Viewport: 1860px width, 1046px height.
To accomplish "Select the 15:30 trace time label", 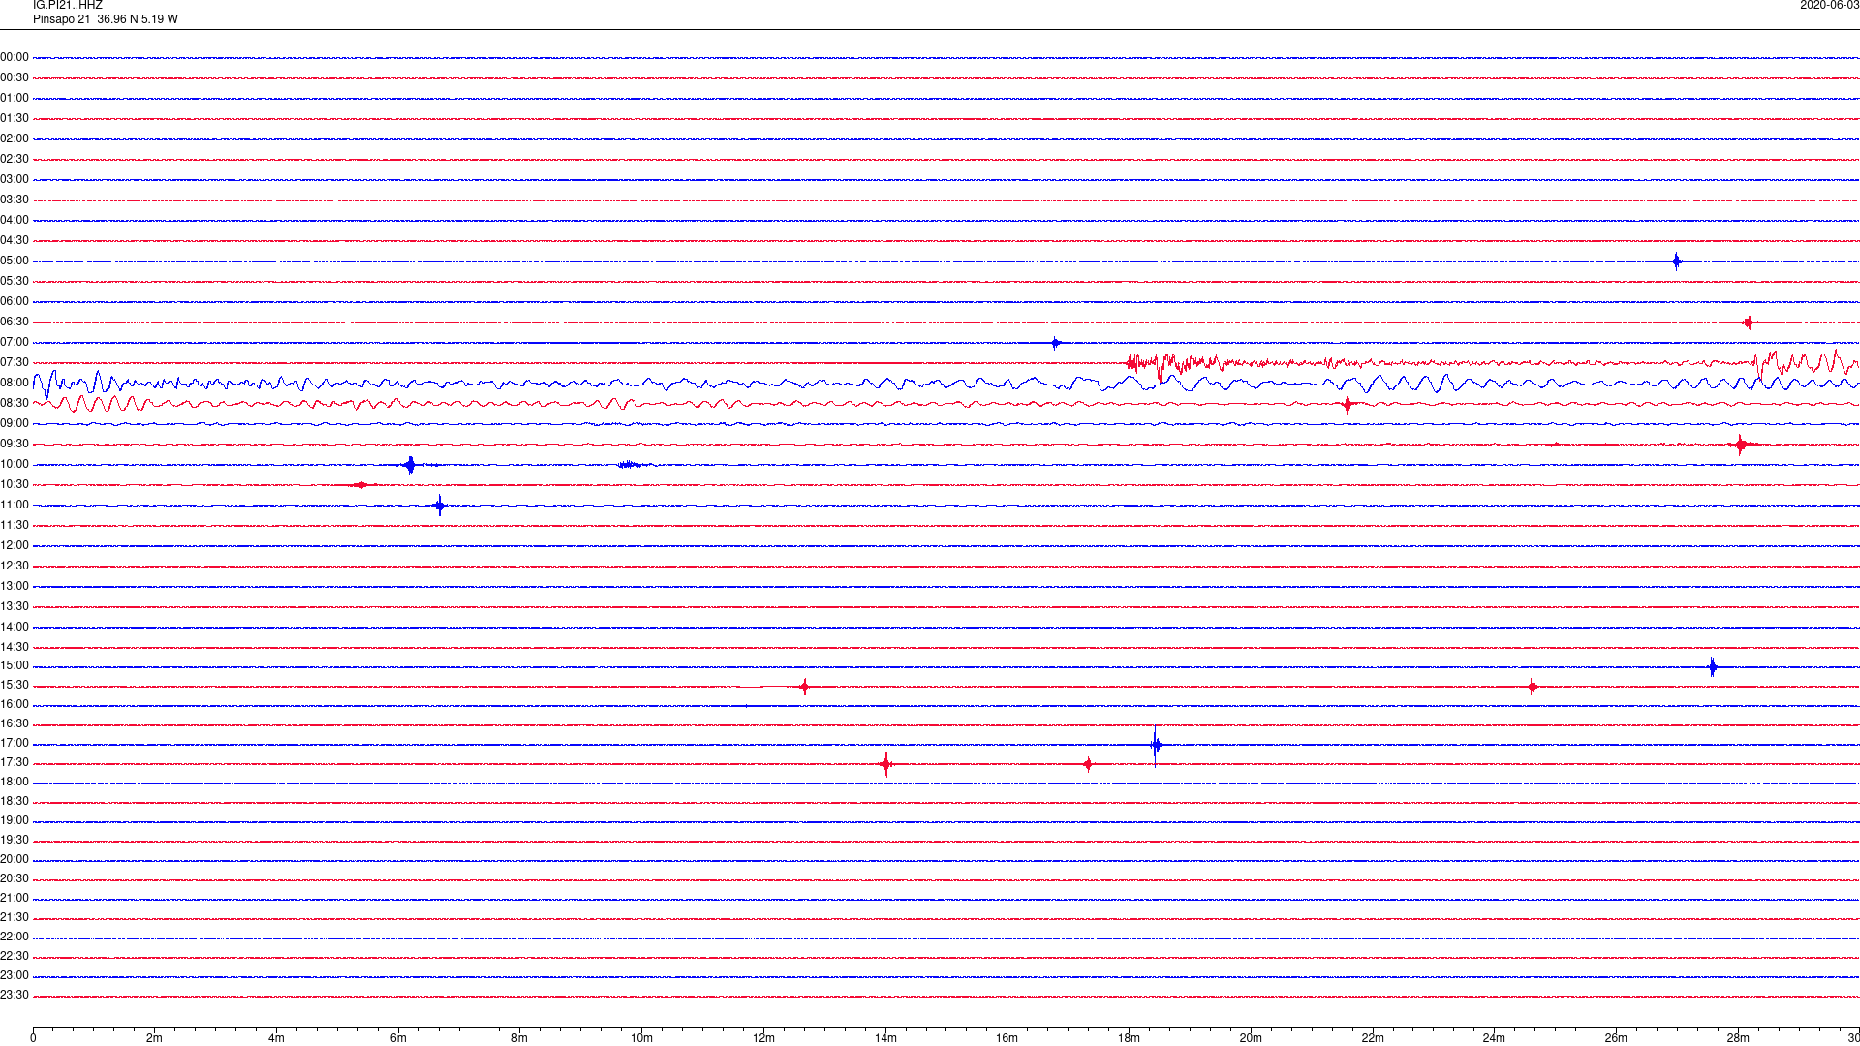I will click(15, 685).
